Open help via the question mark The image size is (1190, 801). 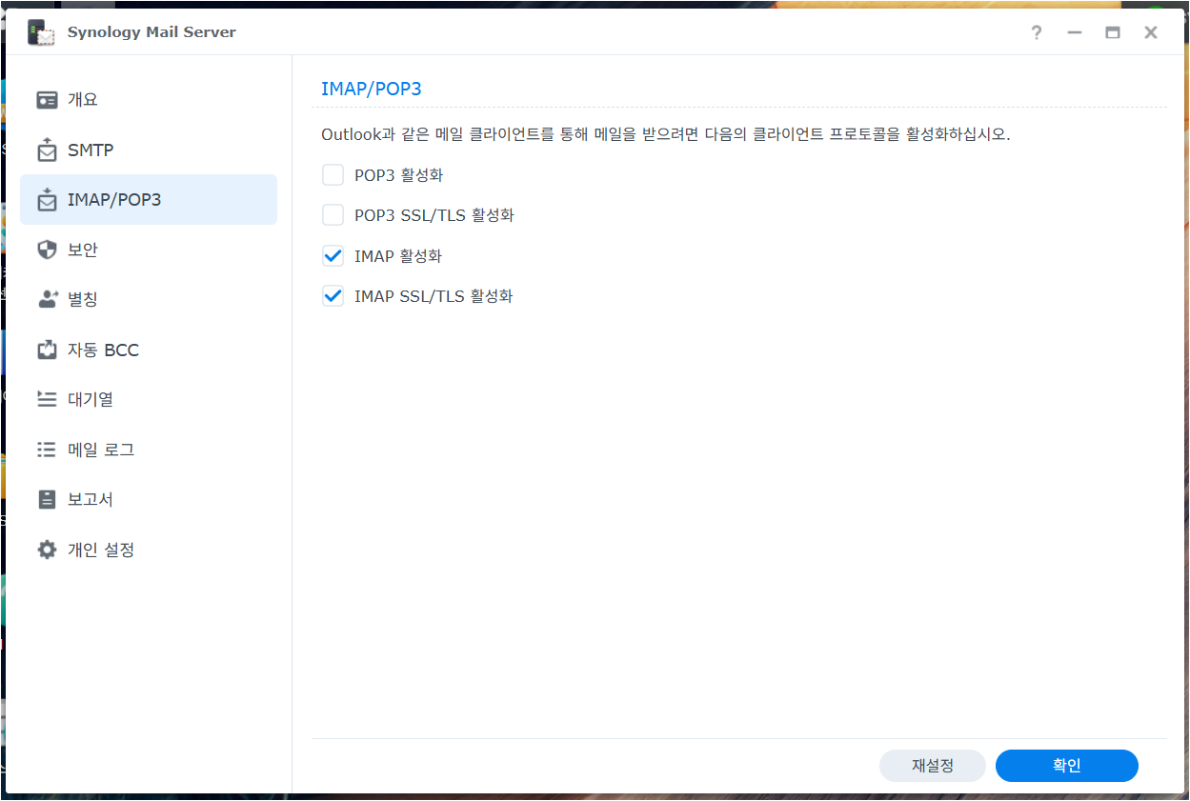click(1037, 32)
